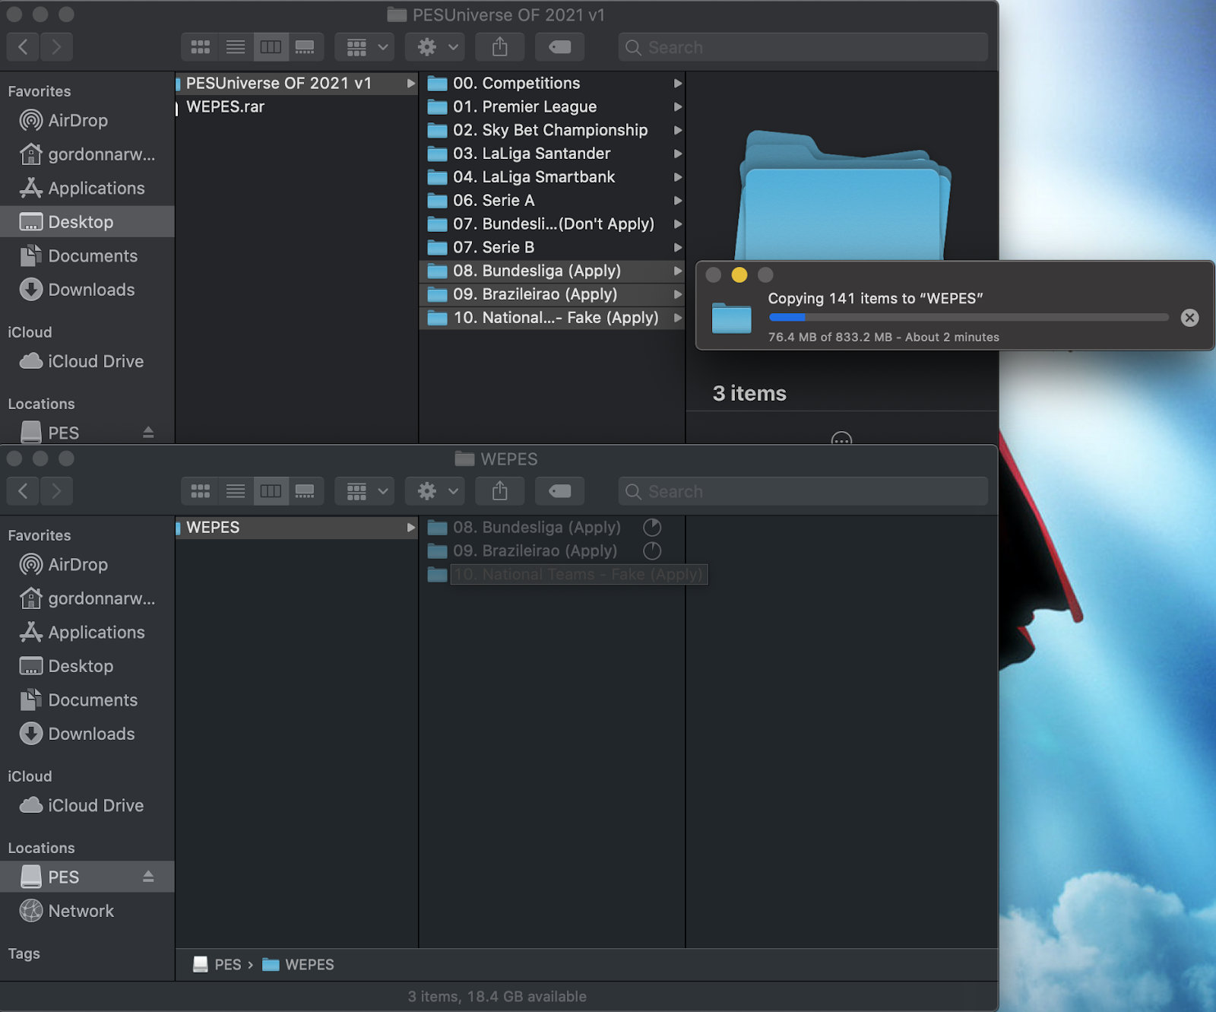Click Share button in PESUniverse window toolbar
Image resolution: width=1216 pixels, height=1012 pixels.
[x=499, y=47]
